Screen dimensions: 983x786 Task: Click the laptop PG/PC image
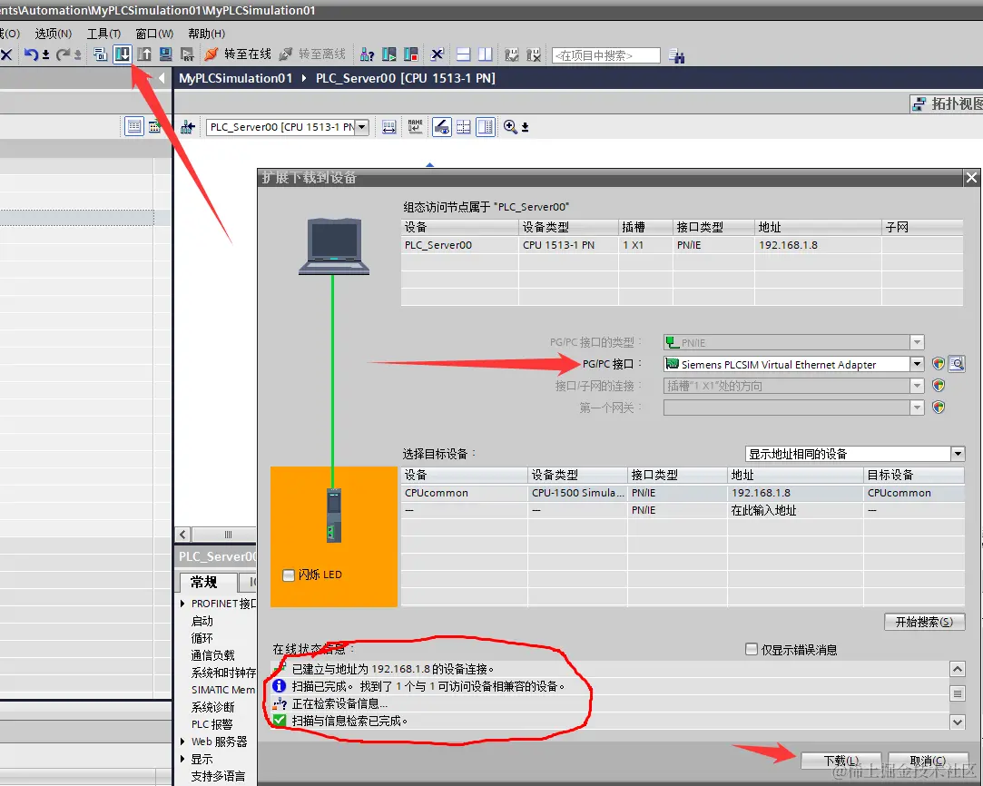[334, 246]
